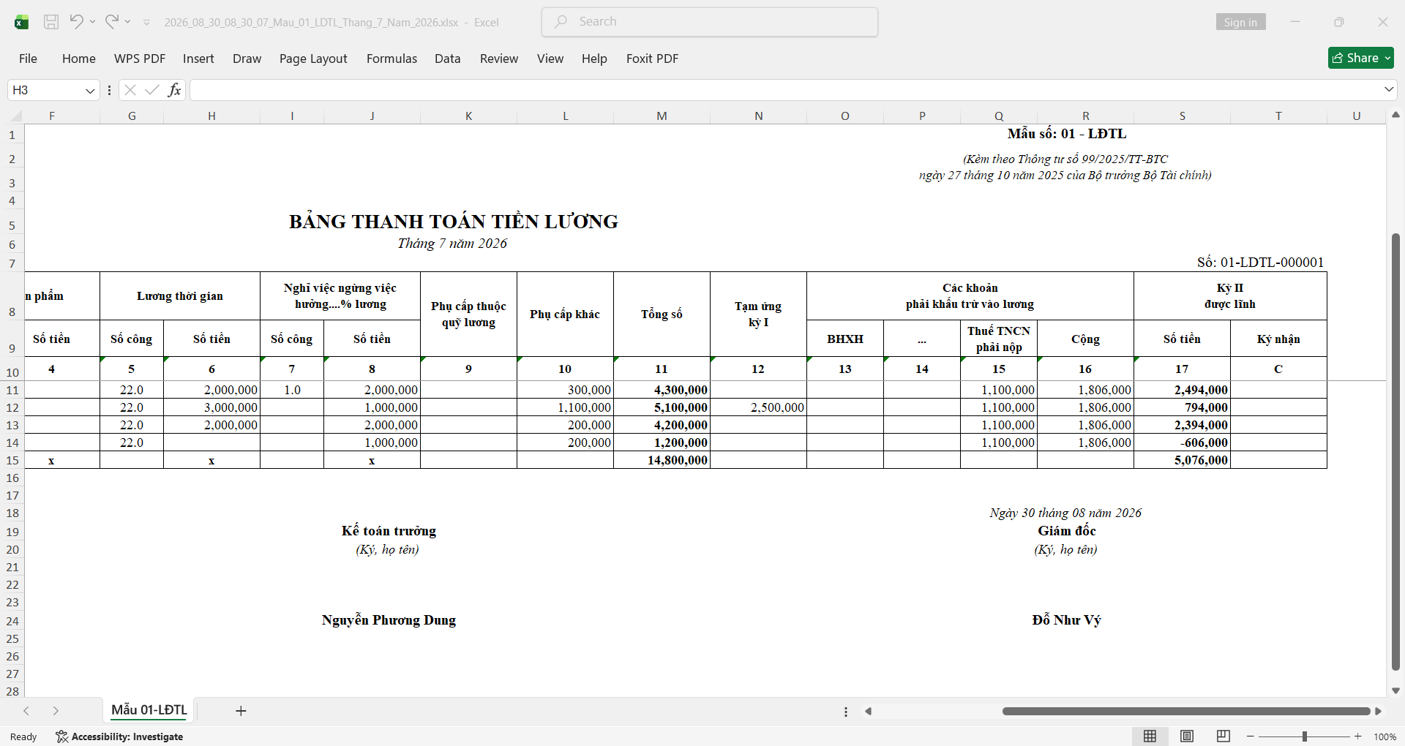Click the zoom slider handle
Screen dimensions: 1405x746
pyautogui.click(x=1305, y=736)
